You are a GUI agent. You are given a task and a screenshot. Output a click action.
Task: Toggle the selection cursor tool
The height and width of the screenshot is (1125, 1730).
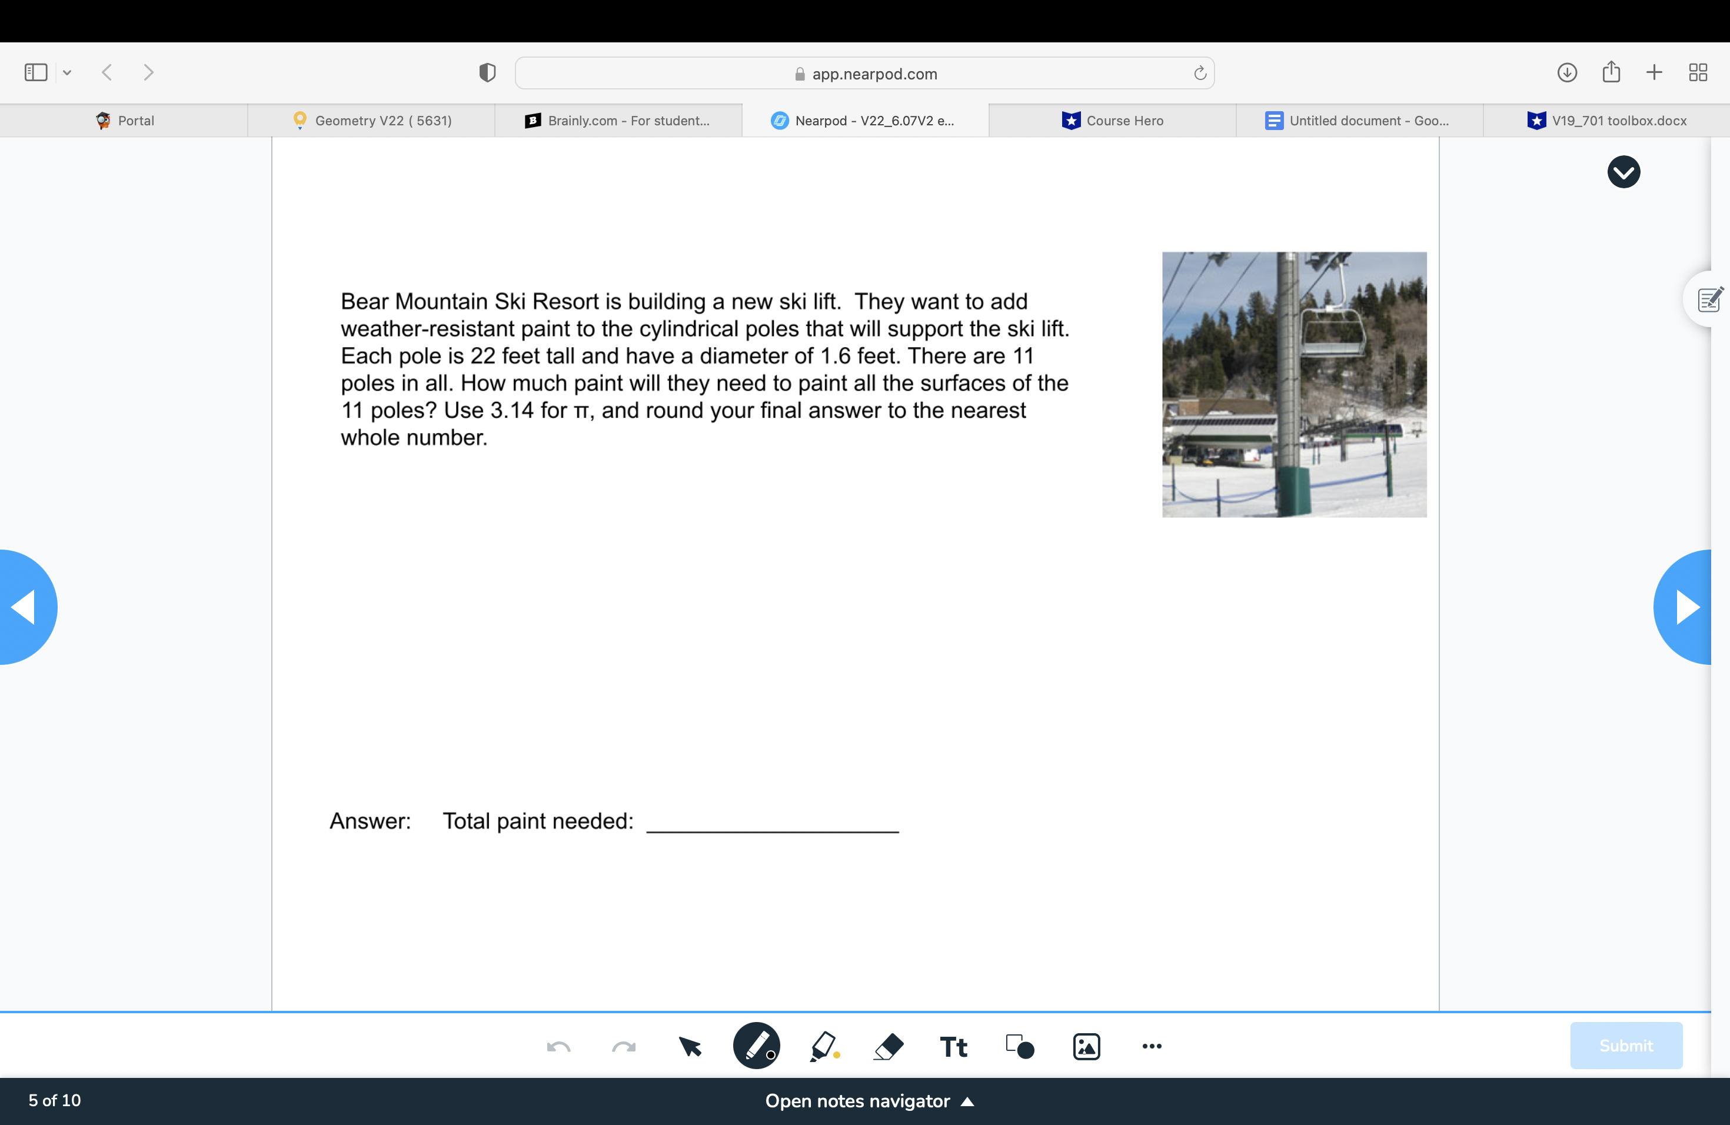click(x=690, y=1046)
